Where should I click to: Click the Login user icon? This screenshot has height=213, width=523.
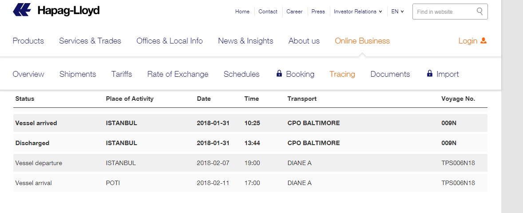click(x=483, y=41)
